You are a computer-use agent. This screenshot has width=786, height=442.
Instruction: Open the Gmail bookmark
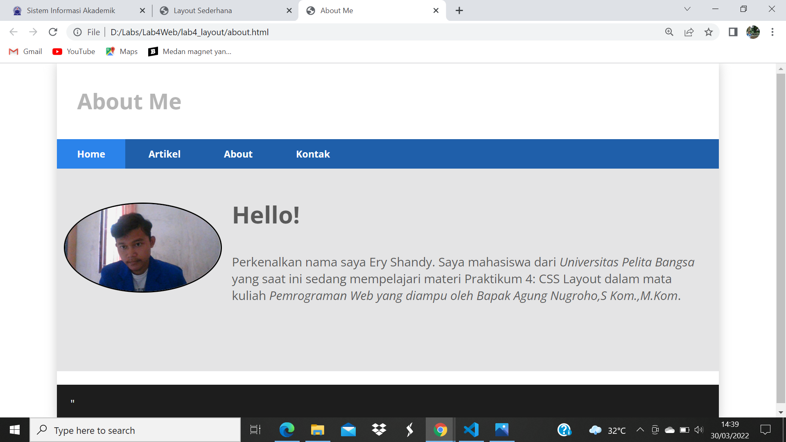(25, 51)
